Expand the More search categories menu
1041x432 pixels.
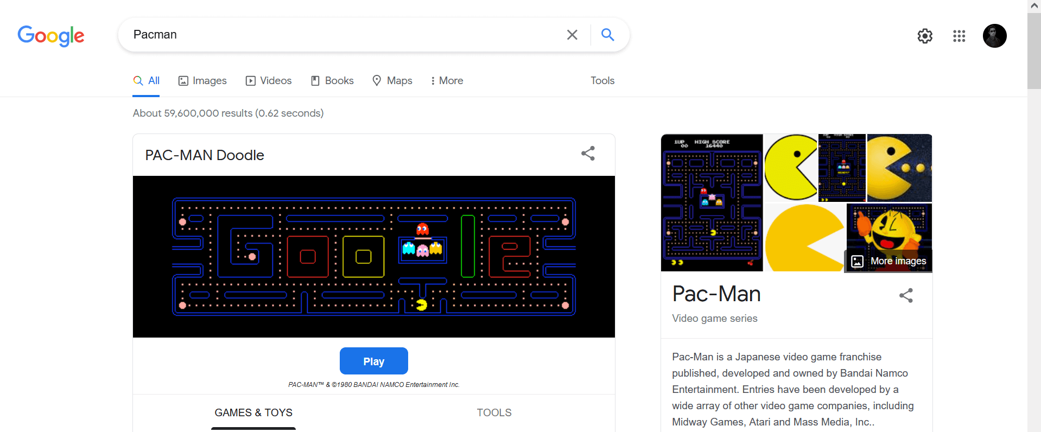pyautogui.click(x=447, y=81)
